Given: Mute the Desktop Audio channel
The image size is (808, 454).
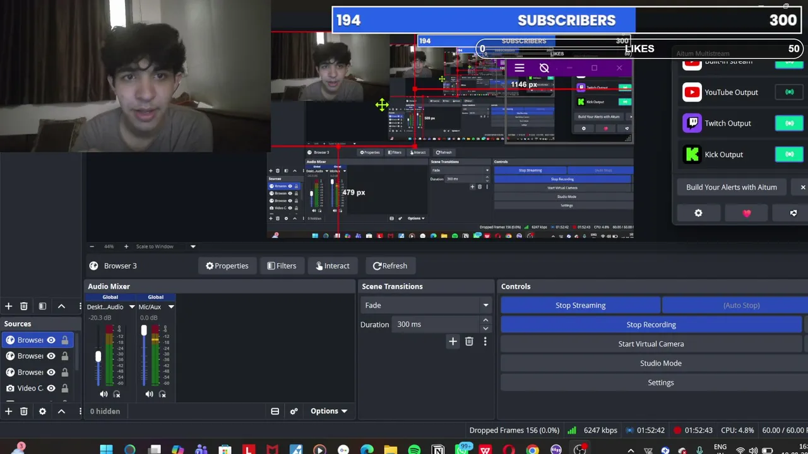Looking at the screenshot, I should click(104, 394).
